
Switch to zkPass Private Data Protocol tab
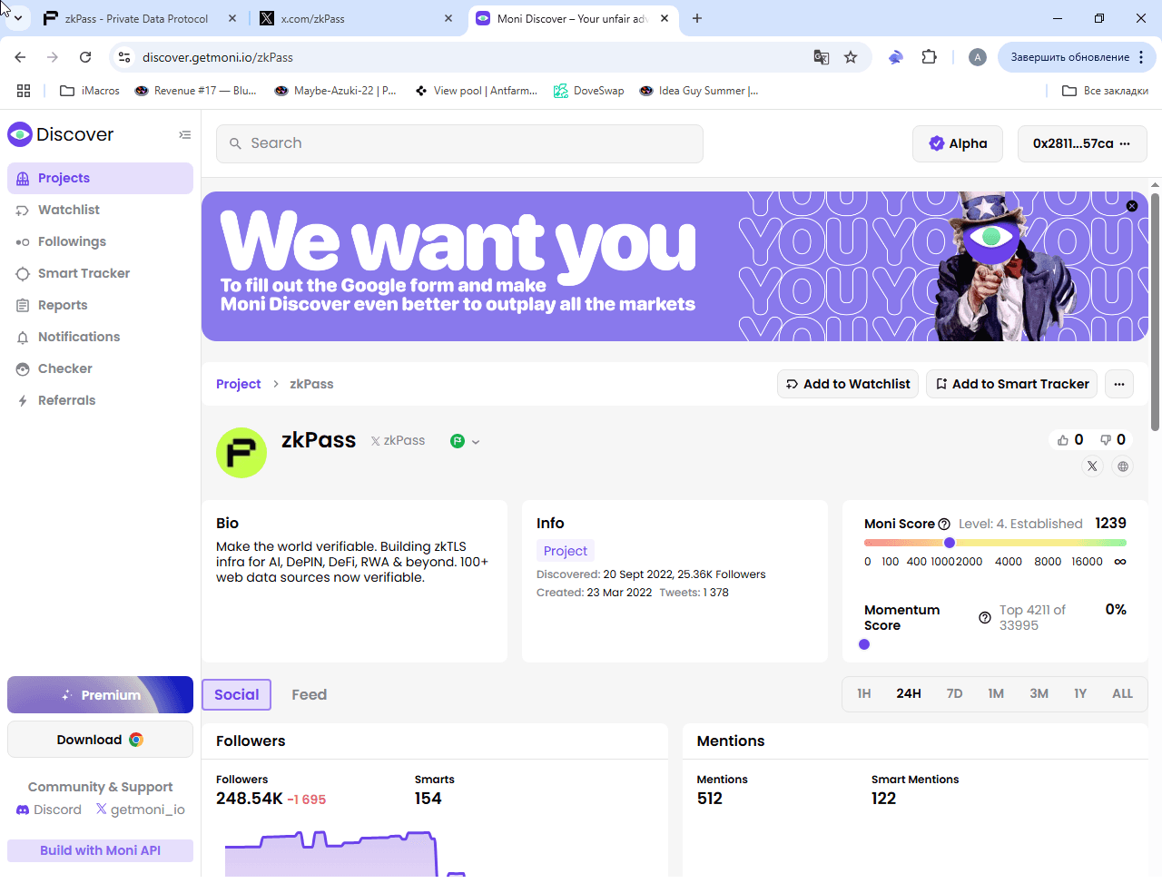137,18
